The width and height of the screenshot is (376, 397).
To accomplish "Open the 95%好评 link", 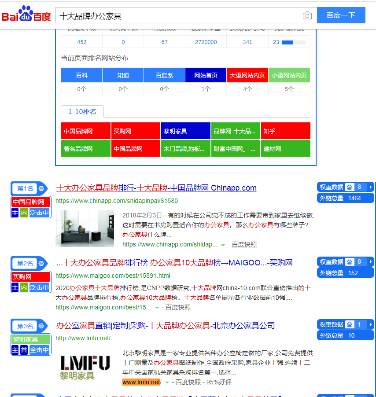I will (x=219, y=382).
